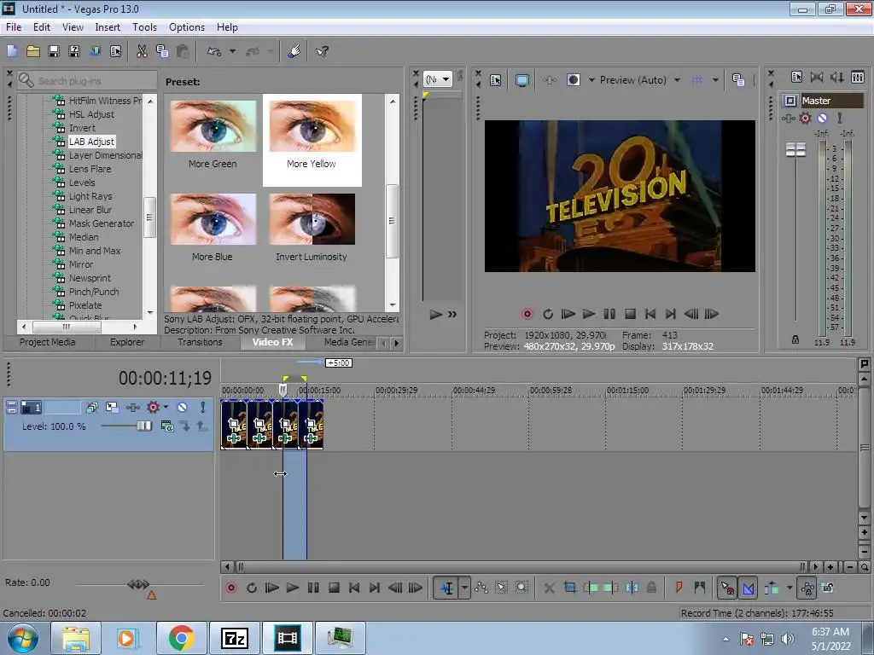Viewport: 874px width, 655px height.
Task: Open Windows Start menu orb
Action: 22,638
